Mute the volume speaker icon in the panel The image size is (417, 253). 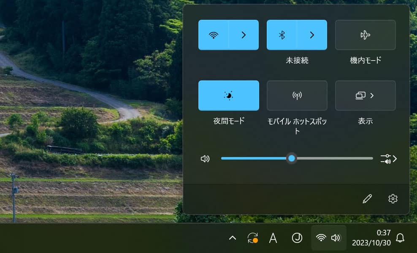[x=205, y=159]
